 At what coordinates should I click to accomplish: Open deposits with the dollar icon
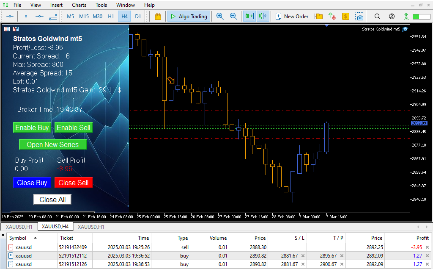click(x=346, y=16)
